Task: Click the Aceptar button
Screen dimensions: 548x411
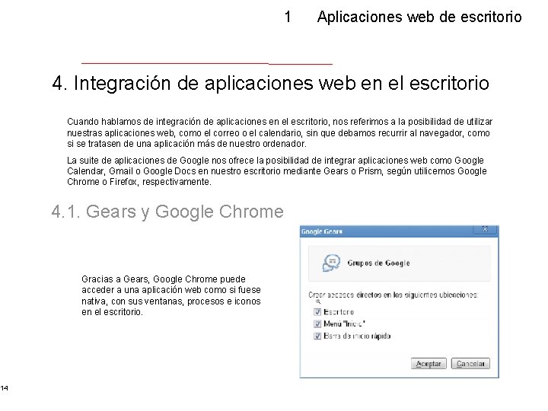Action: coord(429,364)
